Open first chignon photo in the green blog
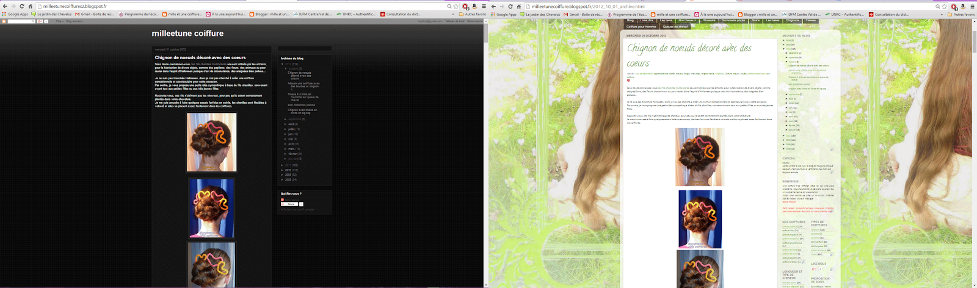The height and width of the screenshot is (288, 977). (x=700, y=157)
